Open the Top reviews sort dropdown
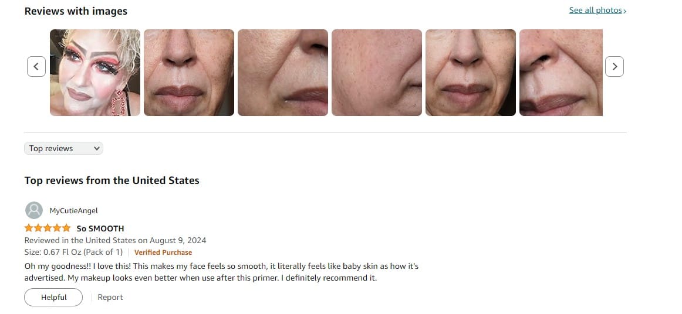 coord(63,148)
